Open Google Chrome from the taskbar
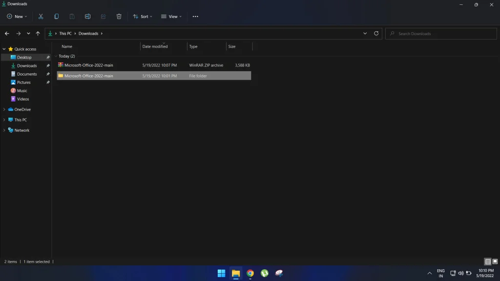This screenshot has width=500, height=281. pos(250,273)
